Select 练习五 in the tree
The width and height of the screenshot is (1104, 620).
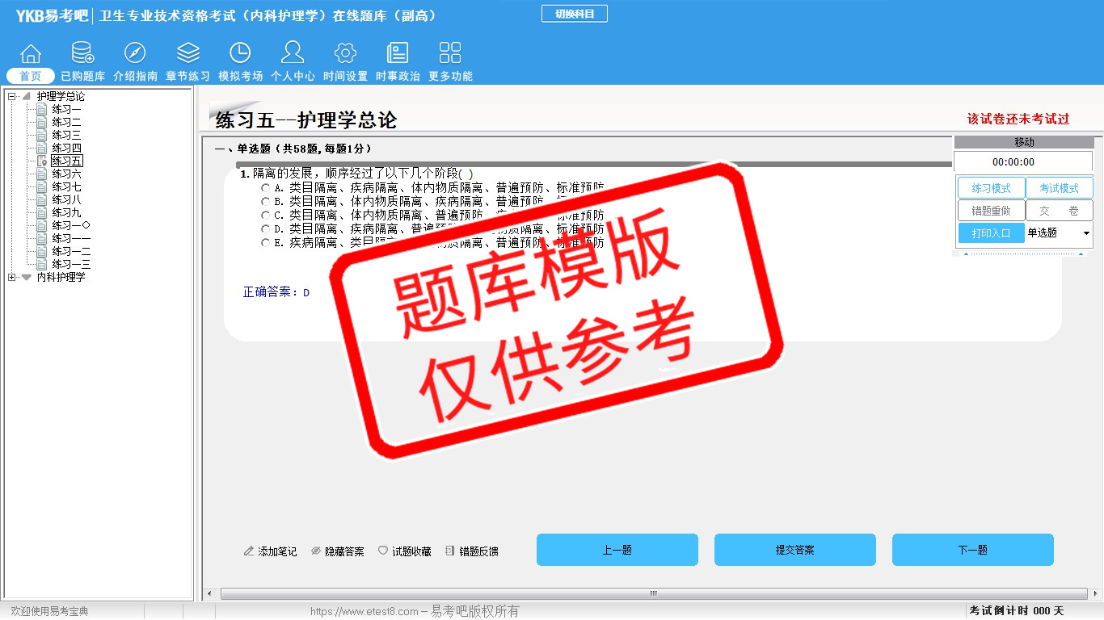coord(66,161)
